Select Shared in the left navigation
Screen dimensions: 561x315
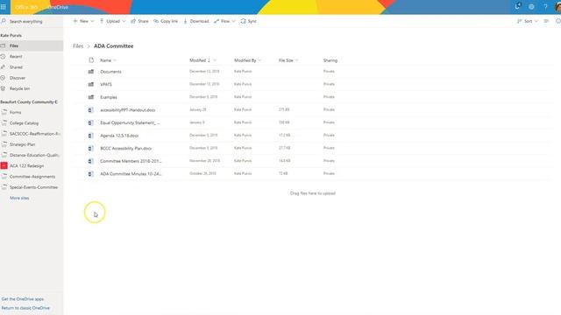pyautogui.click(x=32, y=67)
